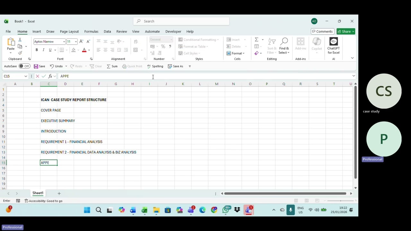Add a new sheet with the plus icon
This screenshot has width=411, height=231.
tap(59, 193)
